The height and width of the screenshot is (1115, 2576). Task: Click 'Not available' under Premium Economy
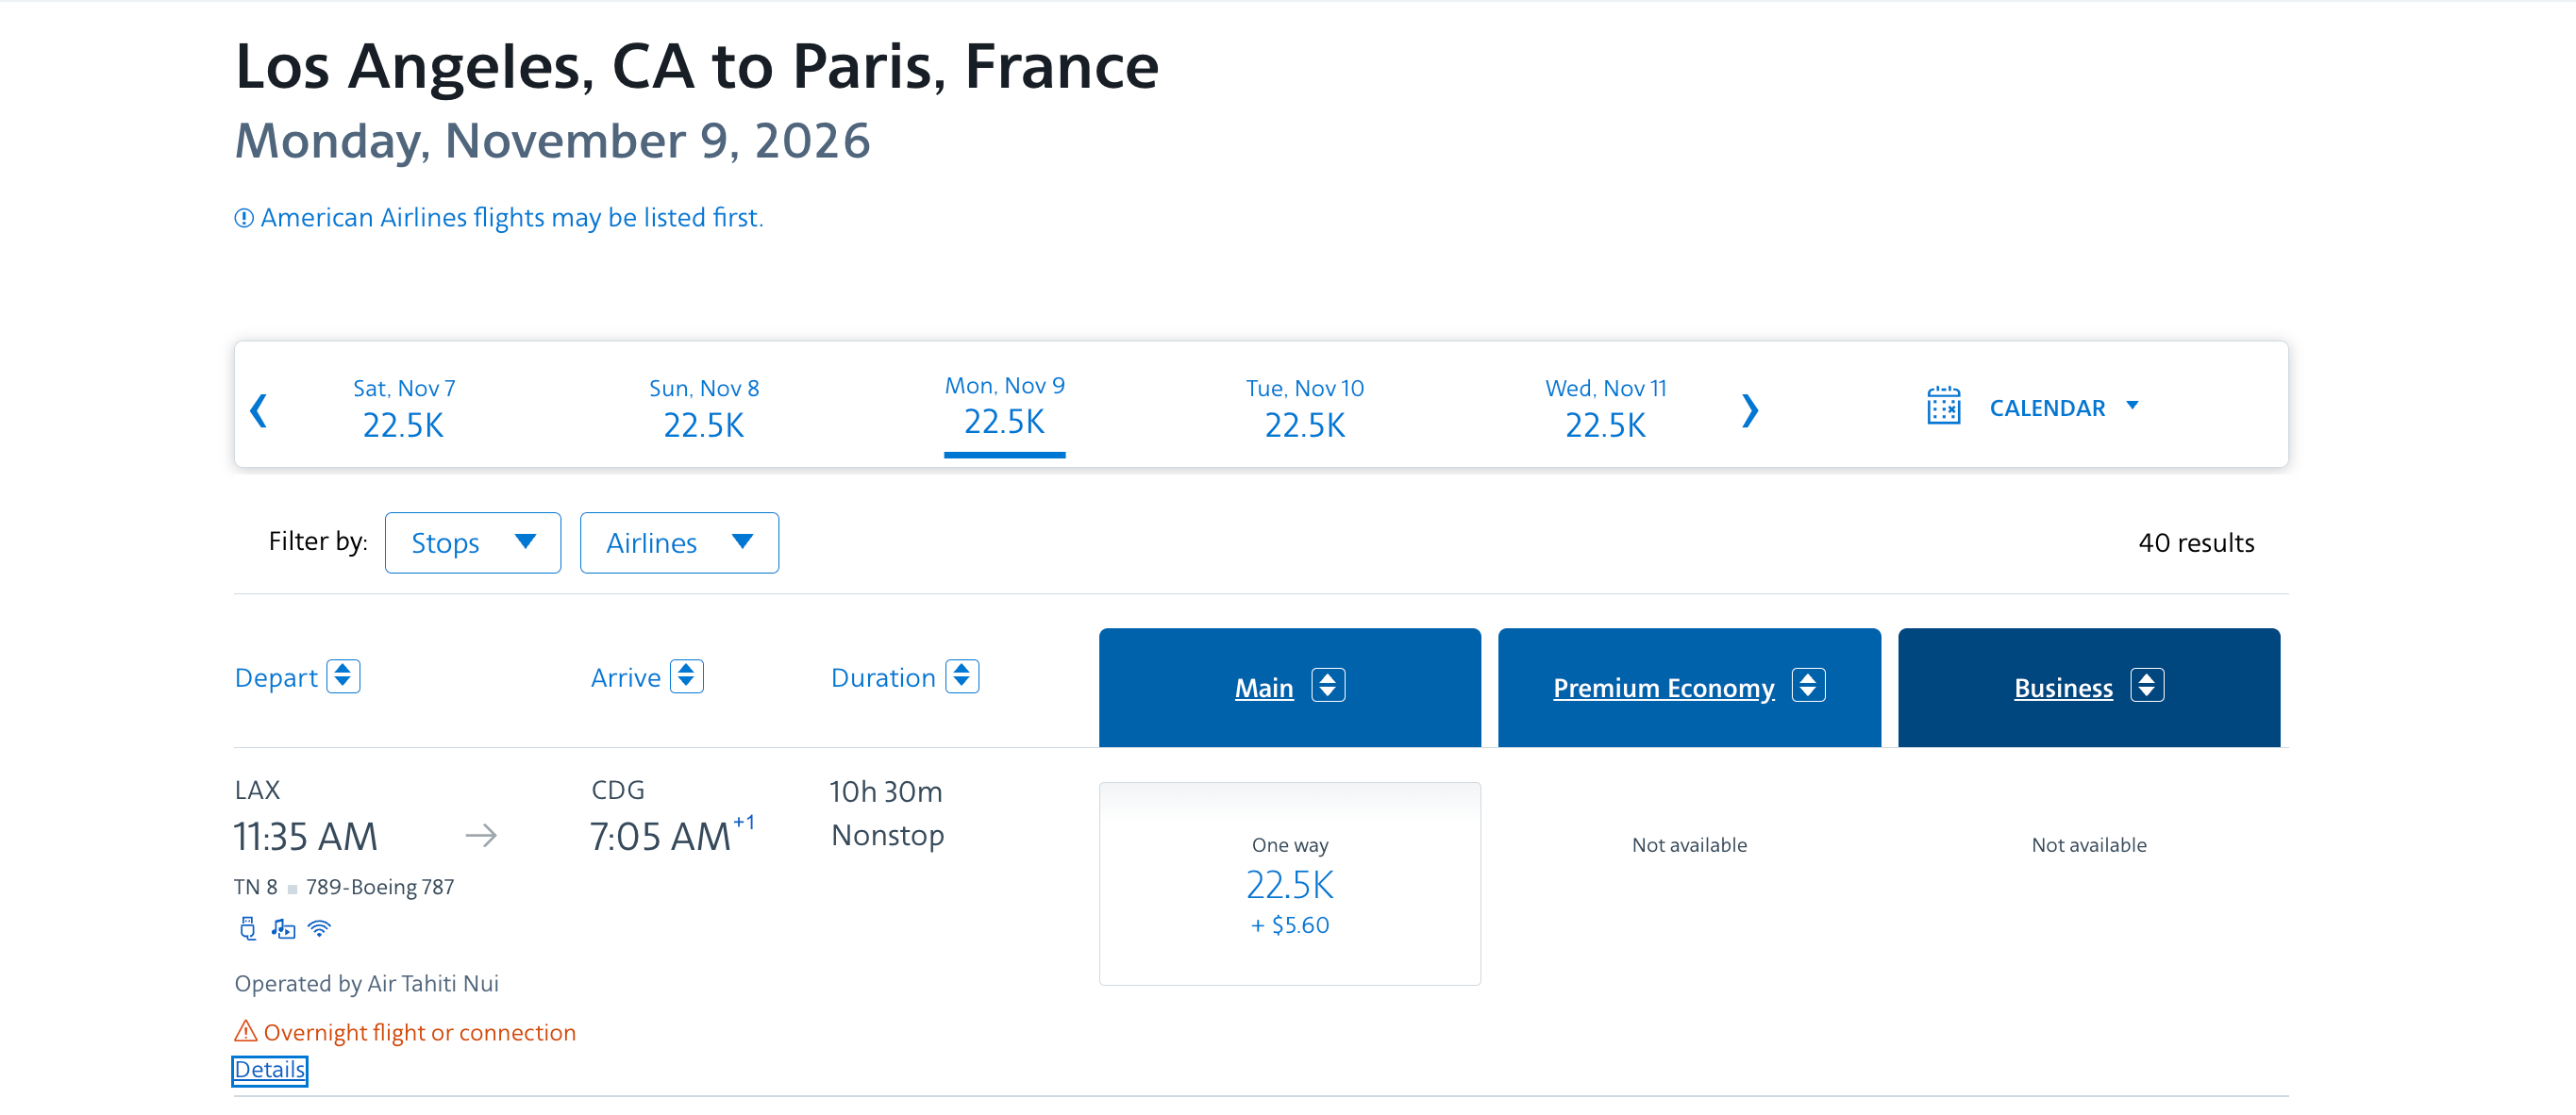1689,845
